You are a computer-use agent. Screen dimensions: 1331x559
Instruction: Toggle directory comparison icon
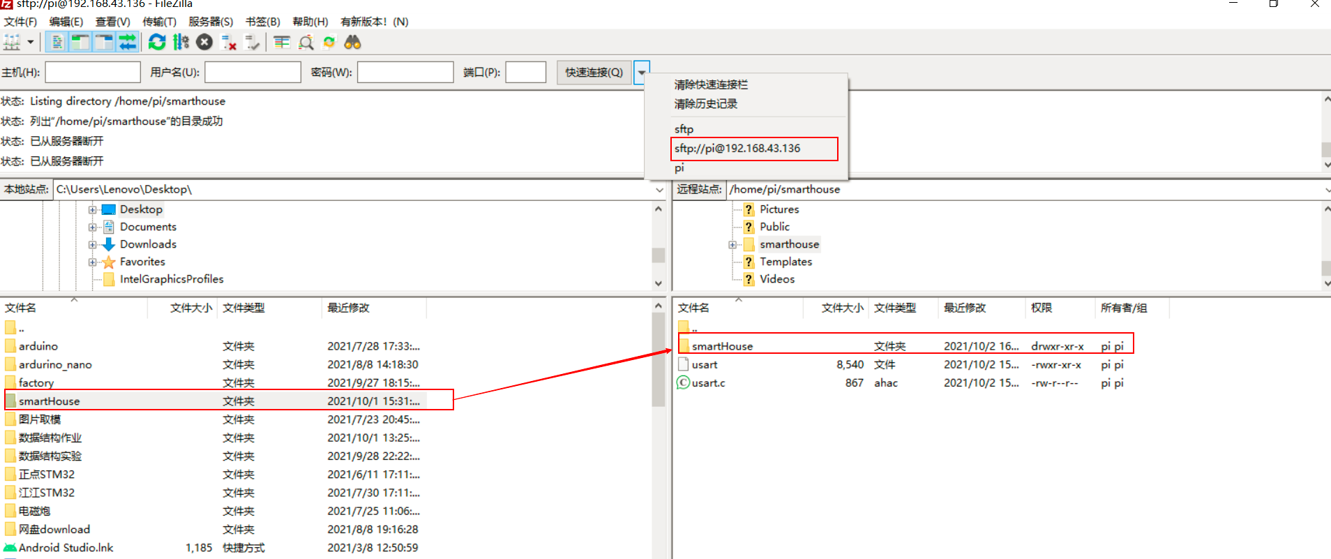(306, 43)
